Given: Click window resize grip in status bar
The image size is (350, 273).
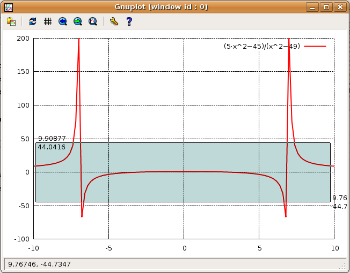Looking at the screenshot, I should (342, 266).
